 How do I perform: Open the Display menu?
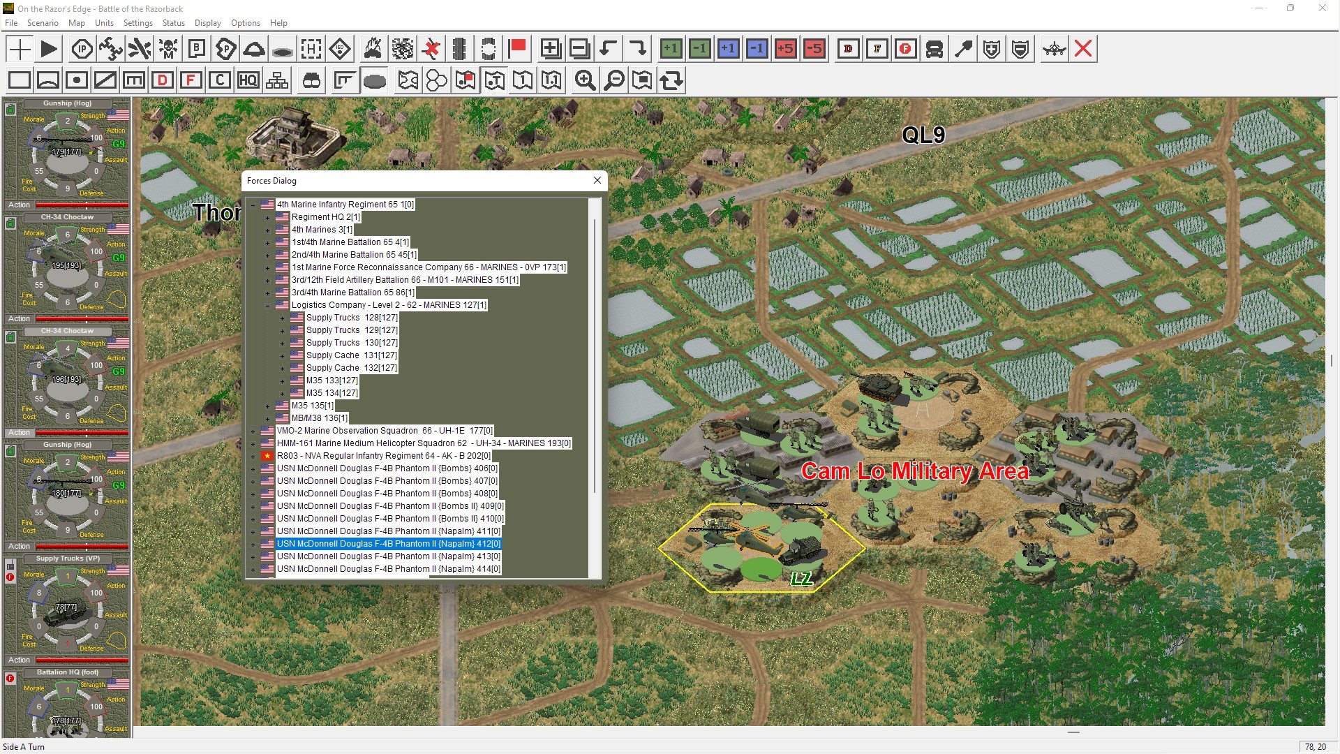pyautogui.click(x=207, y=23)
